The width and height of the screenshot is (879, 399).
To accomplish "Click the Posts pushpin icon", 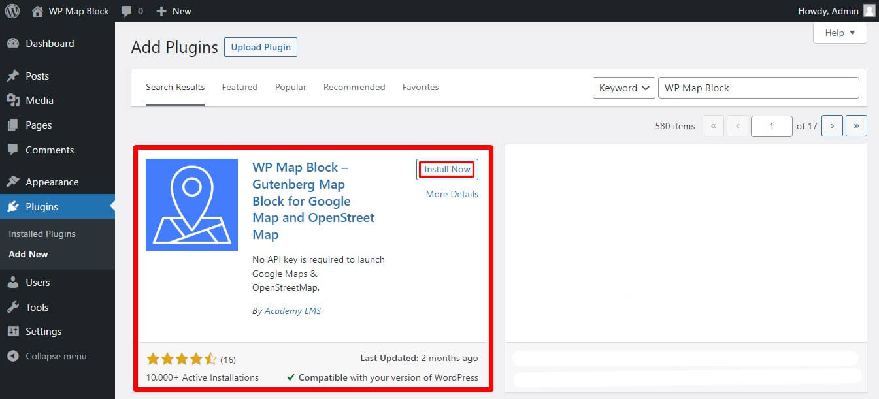I will click(x=14, y=76).
